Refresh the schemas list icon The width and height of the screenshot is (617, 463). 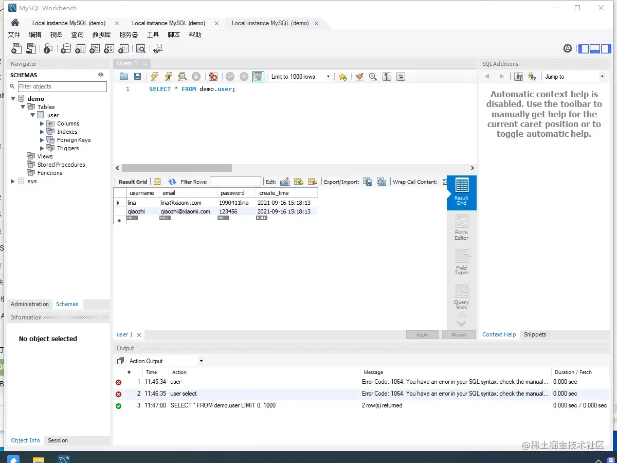pos(101,75)
